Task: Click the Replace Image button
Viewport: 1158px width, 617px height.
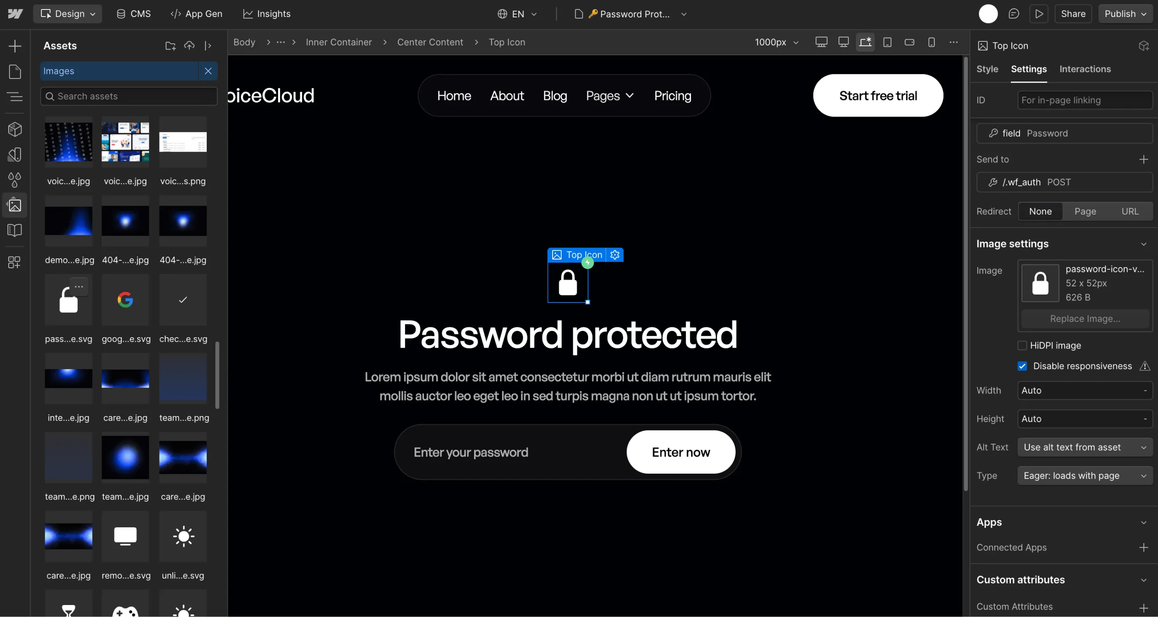Action: [x=1084, y=319]
